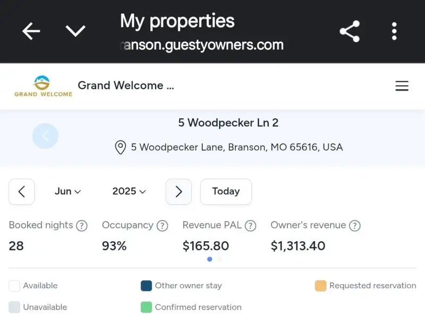Collapse the browser tab chevron
The height and width of the screenshot is (318, 425).
[x=75, y=32]
